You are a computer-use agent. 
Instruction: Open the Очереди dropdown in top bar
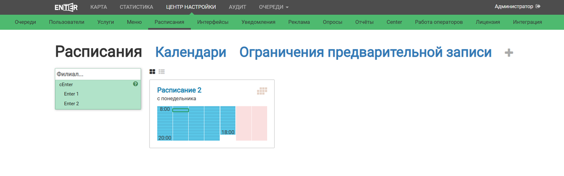click(x=274, y=7)
